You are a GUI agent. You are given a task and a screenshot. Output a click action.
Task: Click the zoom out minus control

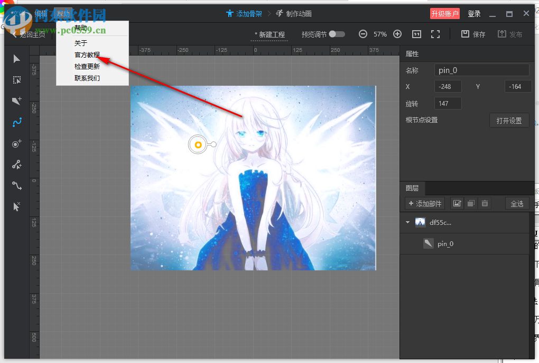pos(363,34)
